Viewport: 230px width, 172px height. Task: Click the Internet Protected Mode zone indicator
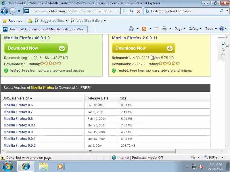[x=137, y=157]
